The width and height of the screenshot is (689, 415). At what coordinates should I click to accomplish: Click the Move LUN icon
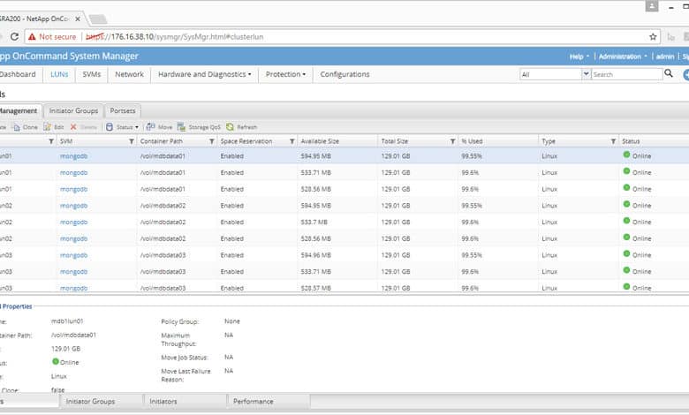[150, 127]
